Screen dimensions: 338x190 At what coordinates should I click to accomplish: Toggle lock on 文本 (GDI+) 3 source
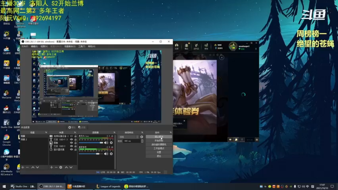point(76,139)
